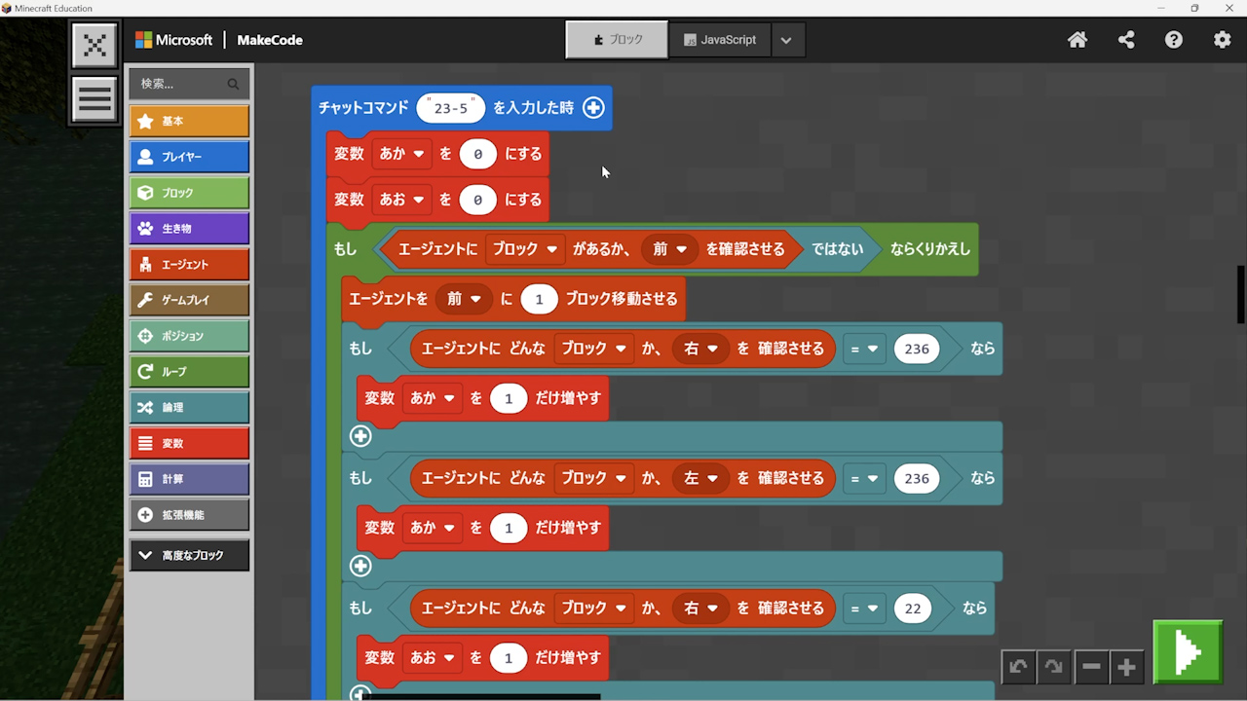
Task: Open the Settings gear icon
Action: (x=1222, y=40)
